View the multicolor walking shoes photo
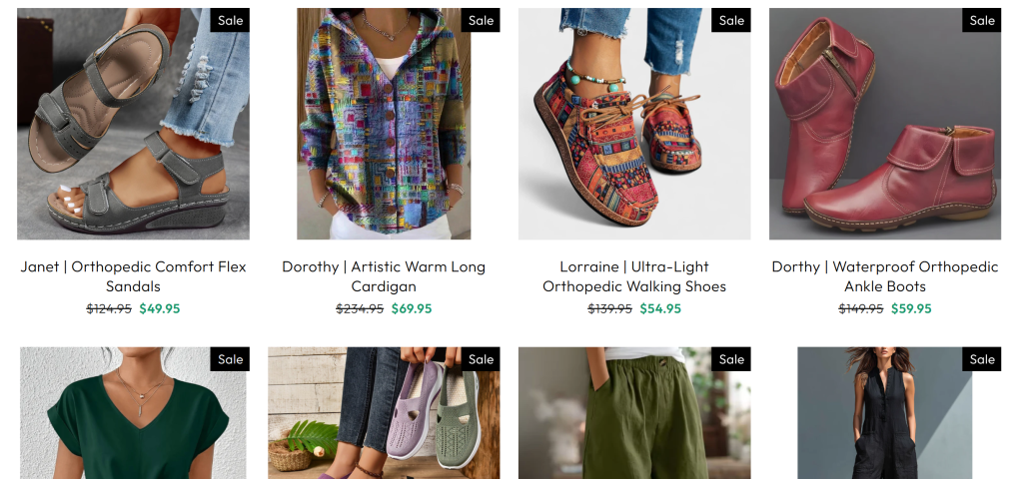 point(633,125)
